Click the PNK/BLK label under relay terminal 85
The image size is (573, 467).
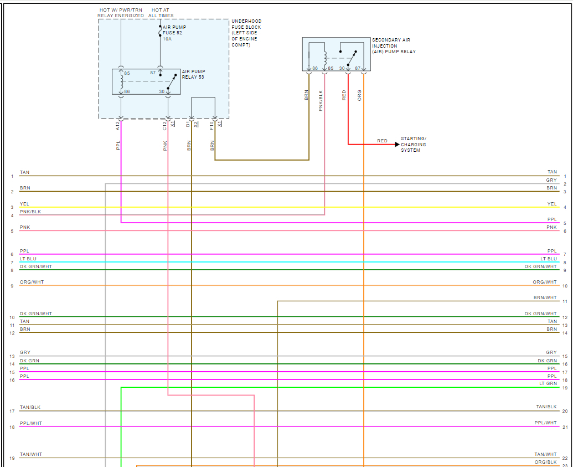[321, 101]
